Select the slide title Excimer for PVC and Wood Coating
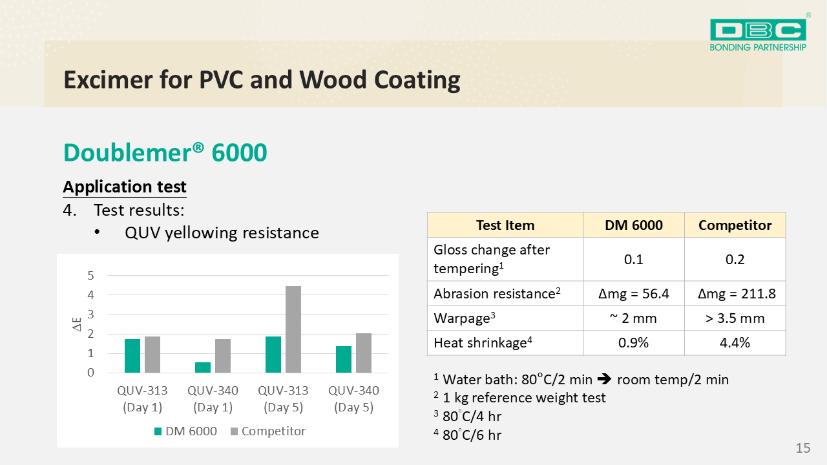Viewport: 827px width, 465px height. [x=262, y=79]
